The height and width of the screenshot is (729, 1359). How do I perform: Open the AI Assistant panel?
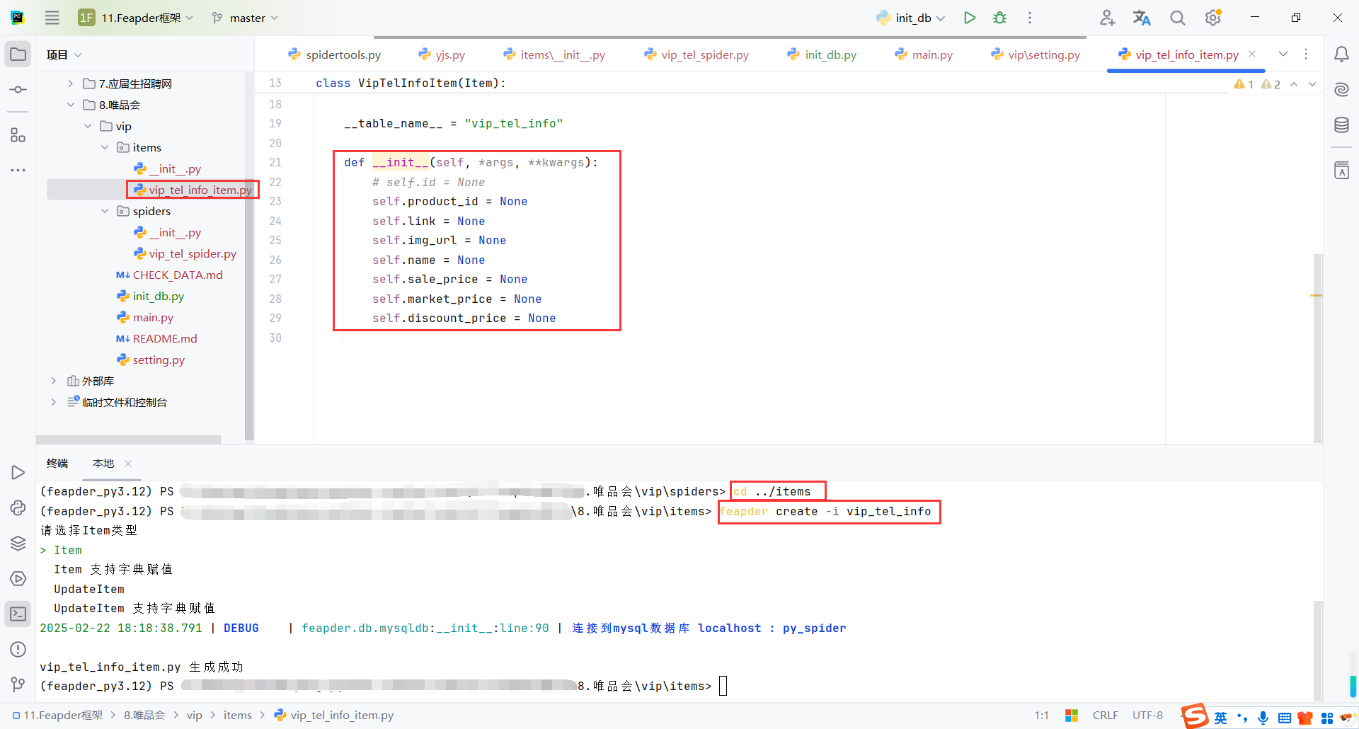(1342, 89)
